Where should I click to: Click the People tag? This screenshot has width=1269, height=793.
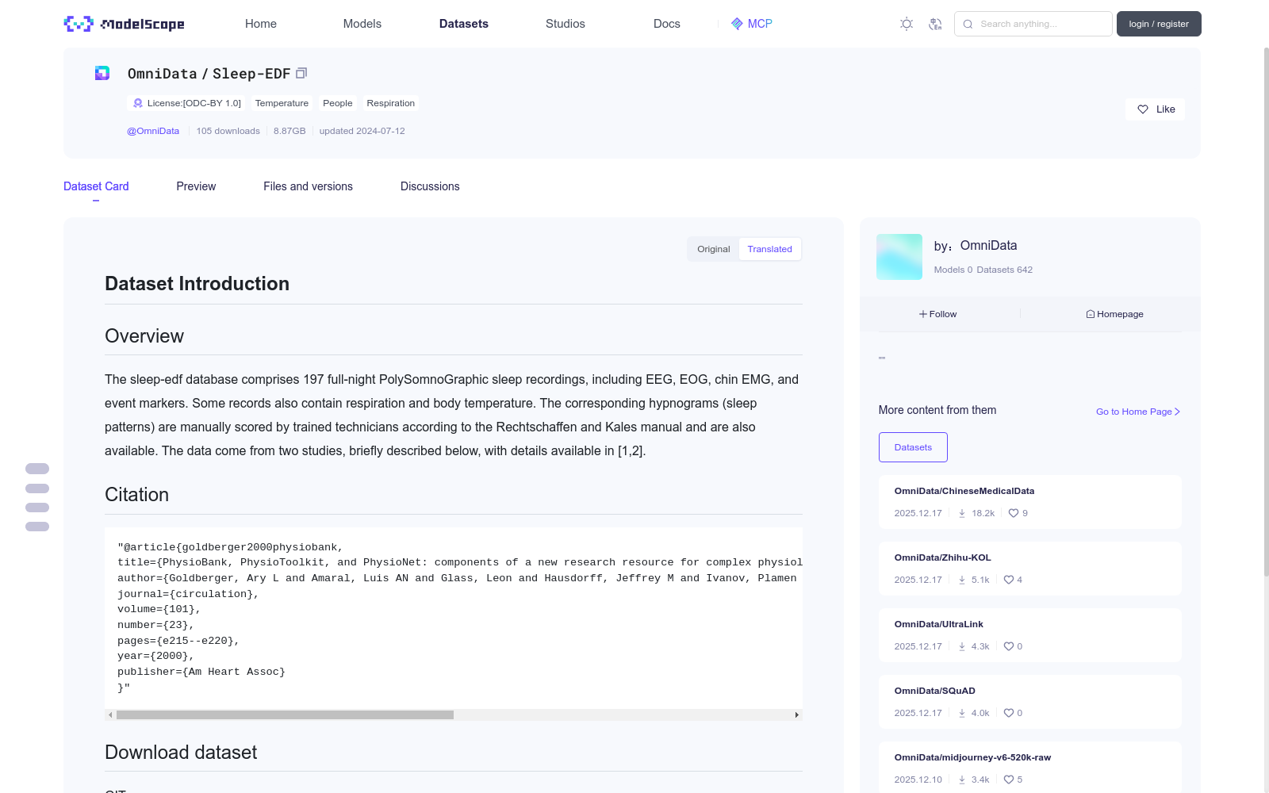[x=338, y=103]
